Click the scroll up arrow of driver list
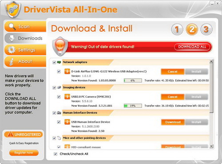 (x=211, y=61)
